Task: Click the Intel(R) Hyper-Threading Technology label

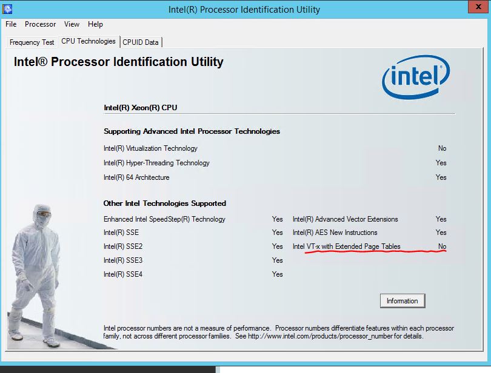Action: pos(156,163)
